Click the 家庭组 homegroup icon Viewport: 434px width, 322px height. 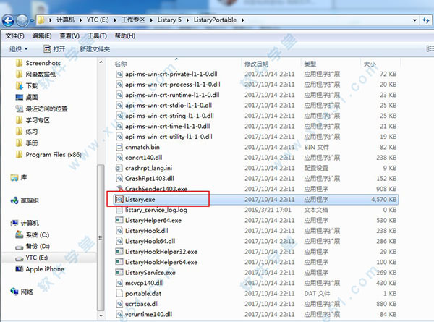(x=14, y=200)
